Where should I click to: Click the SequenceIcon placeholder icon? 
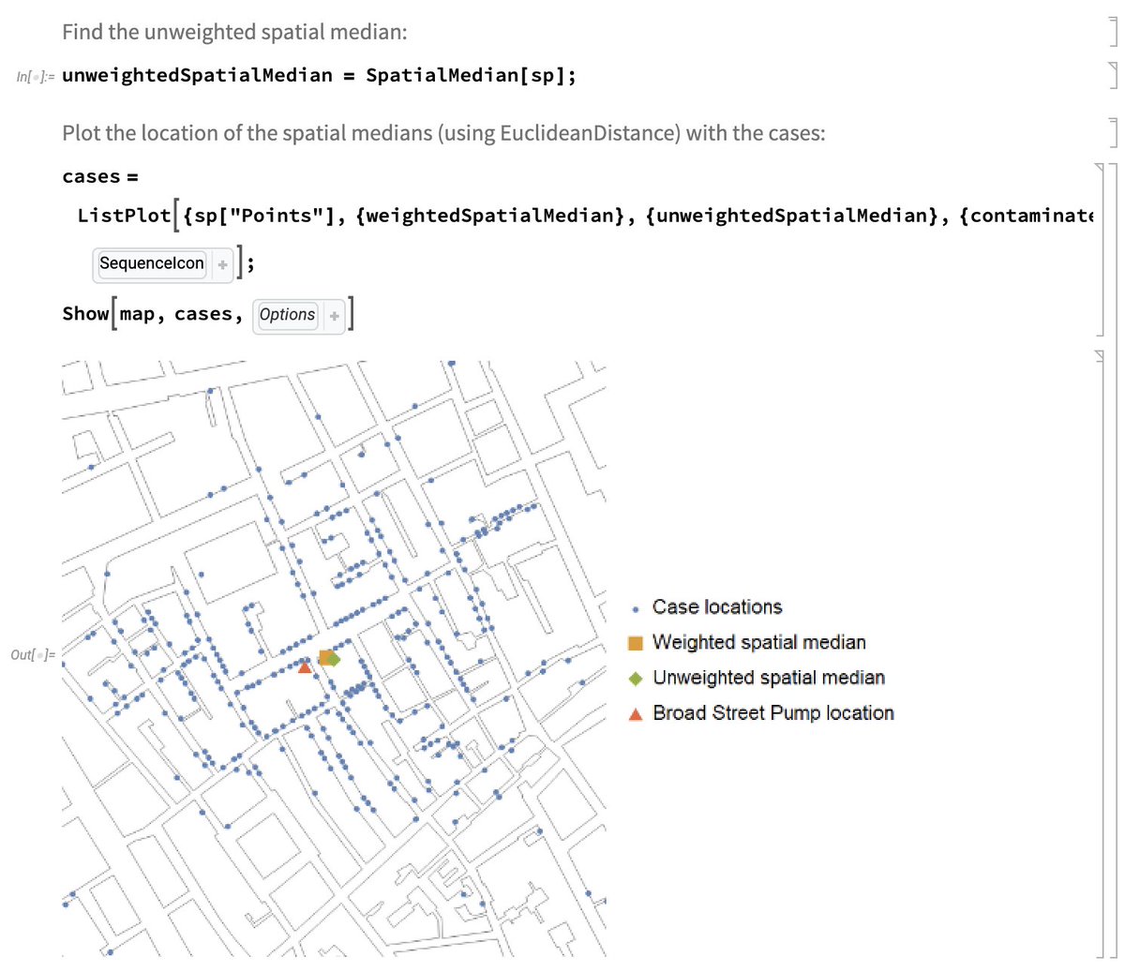point(151,263)
